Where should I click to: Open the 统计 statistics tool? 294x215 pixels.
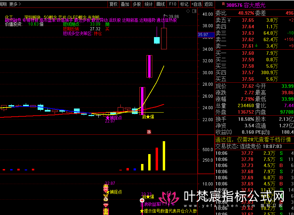149,4
